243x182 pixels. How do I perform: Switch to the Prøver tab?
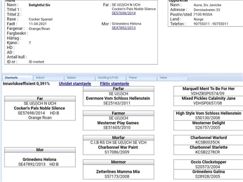click(142, 78)
